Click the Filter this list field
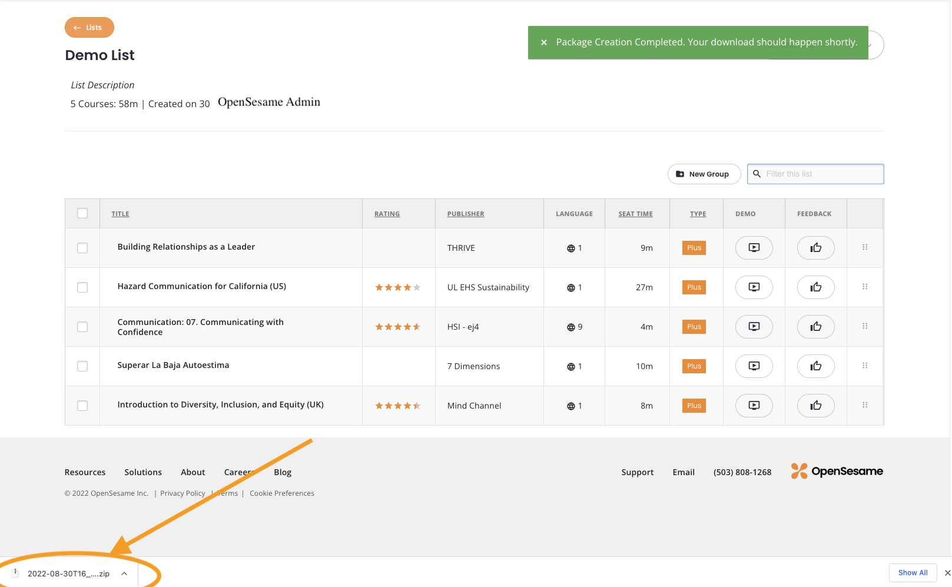This screenshot has height=587, width=952. [815, 174]
